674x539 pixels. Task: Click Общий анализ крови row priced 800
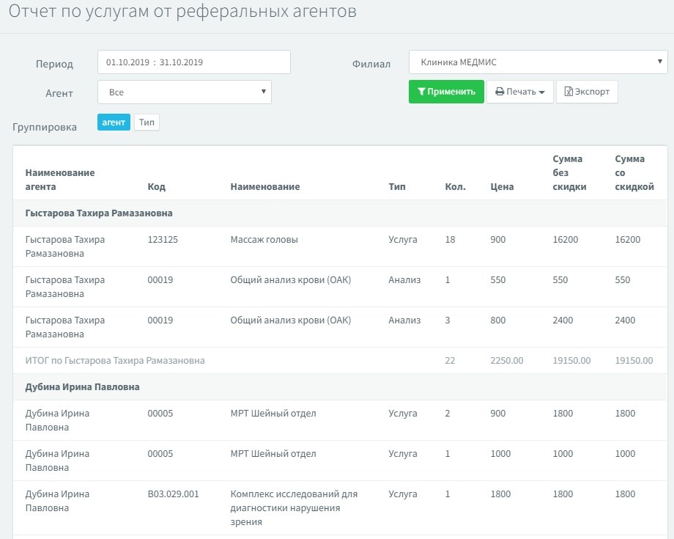pyautogui.click(x=340, y=327)
